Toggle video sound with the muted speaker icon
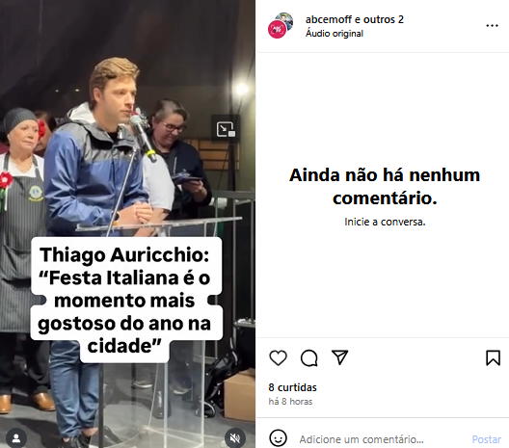This screenshot has height=448, width=509. coord(235,438)
